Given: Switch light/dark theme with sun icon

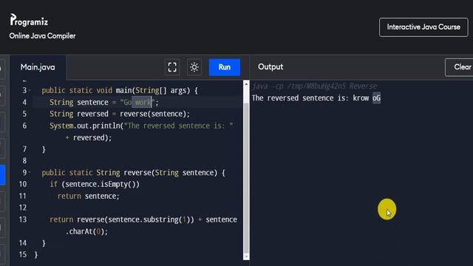Looking at the screenshot, I should click(x=194, y=67).
